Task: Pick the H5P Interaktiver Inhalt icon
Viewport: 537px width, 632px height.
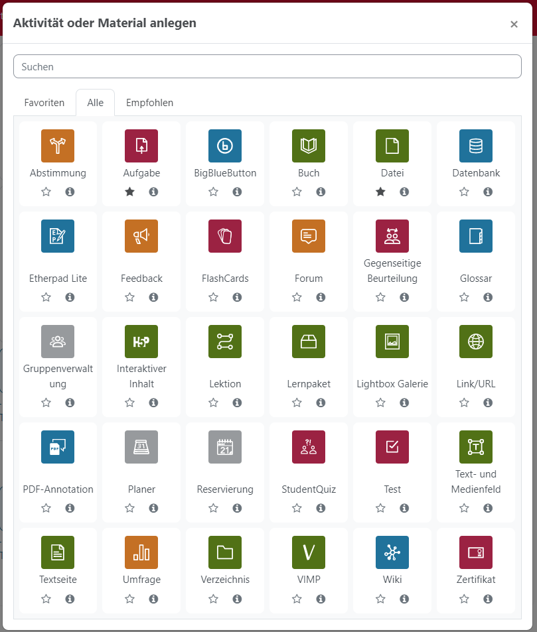Action: [141, 342]
